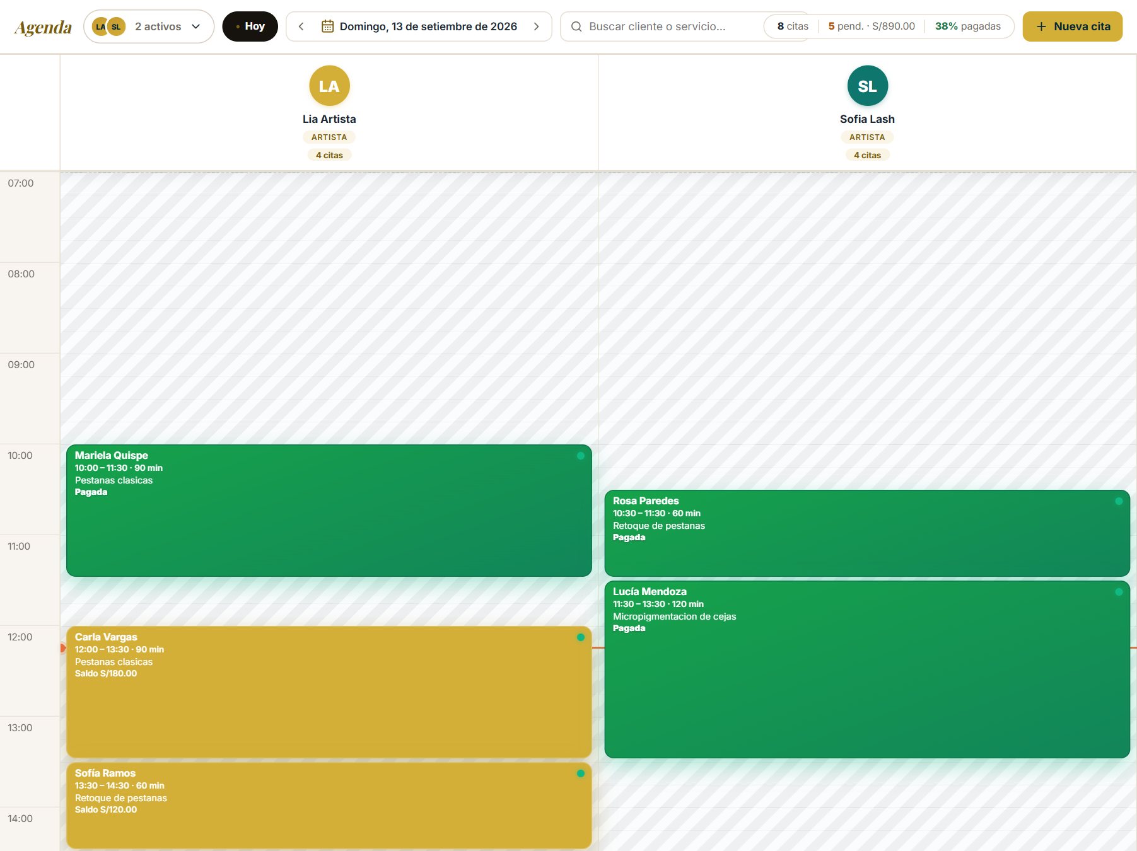Open Lucía Mendoza's micropigmentacion appointment
The height and width of the screenshot is (851, 1137).
pos(867,669)
